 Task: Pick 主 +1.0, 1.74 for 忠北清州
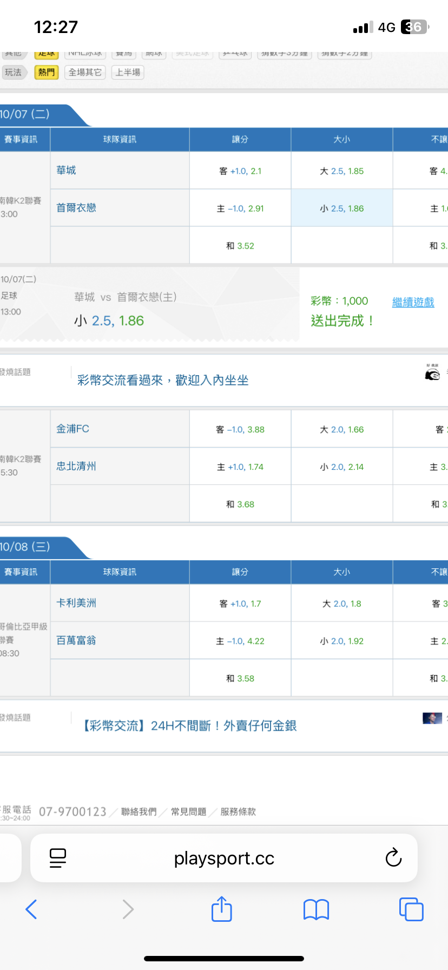pyautogui.click(x=240, y=467)
